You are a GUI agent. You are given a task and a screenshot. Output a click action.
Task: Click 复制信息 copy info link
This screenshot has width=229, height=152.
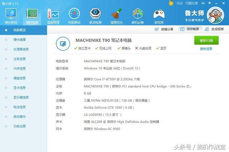tap(206, 49)
